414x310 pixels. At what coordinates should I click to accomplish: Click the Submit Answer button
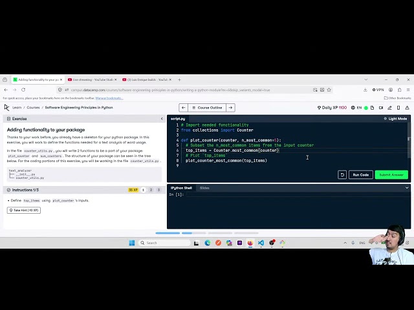pos(391,175)
